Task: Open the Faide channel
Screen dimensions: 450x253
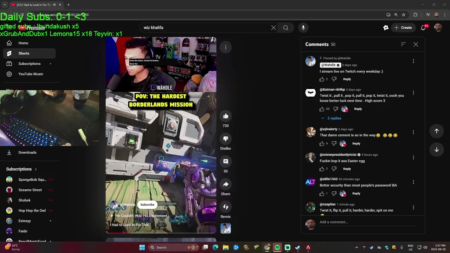Action: click(30, 231)
